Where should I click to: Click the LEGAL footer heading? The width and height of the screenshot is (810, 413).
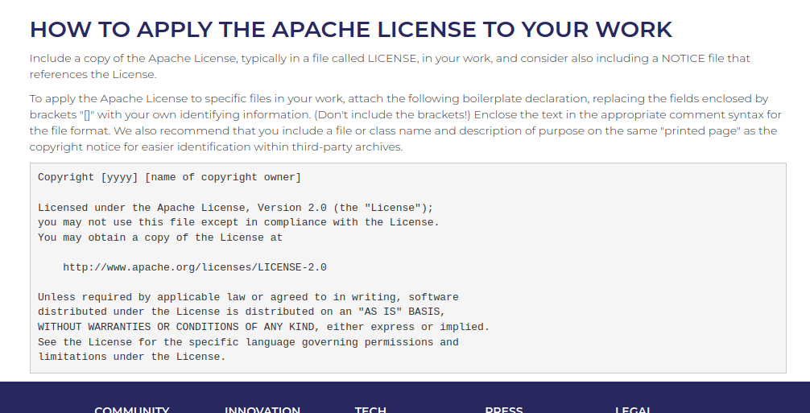click(634, 410)
